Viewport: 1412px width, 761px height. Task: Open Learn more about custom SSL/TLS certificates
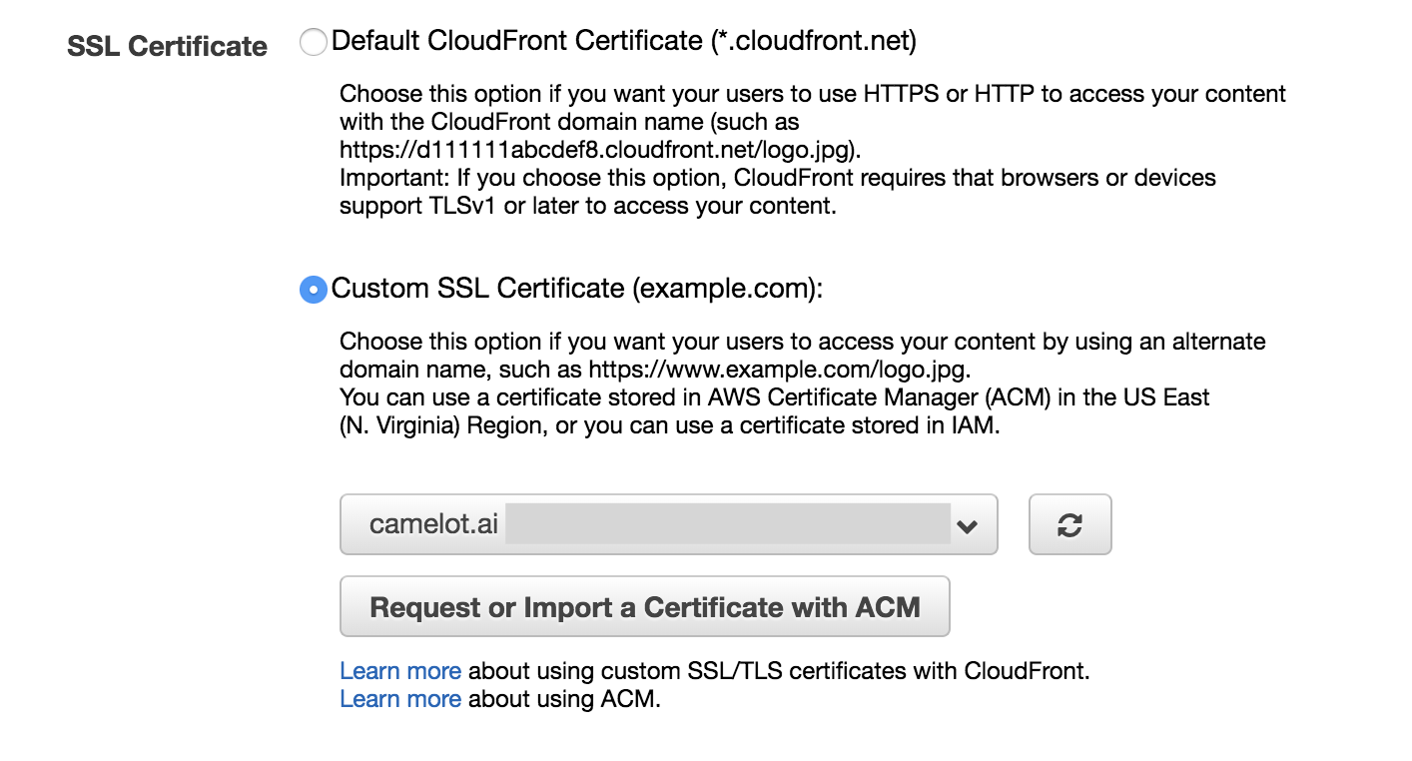400,671
